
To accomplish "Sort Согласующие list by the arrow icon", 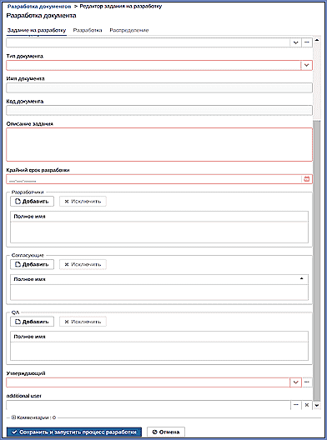I will 302,278.
